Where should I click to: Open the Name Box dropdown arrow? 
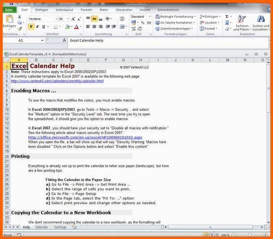[42, 40]
